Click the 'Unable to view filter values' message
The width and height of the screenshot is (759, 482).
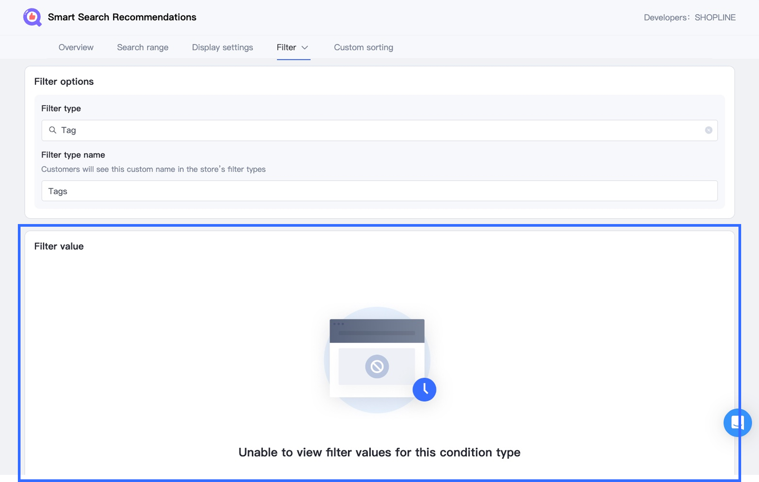point(379,452)
